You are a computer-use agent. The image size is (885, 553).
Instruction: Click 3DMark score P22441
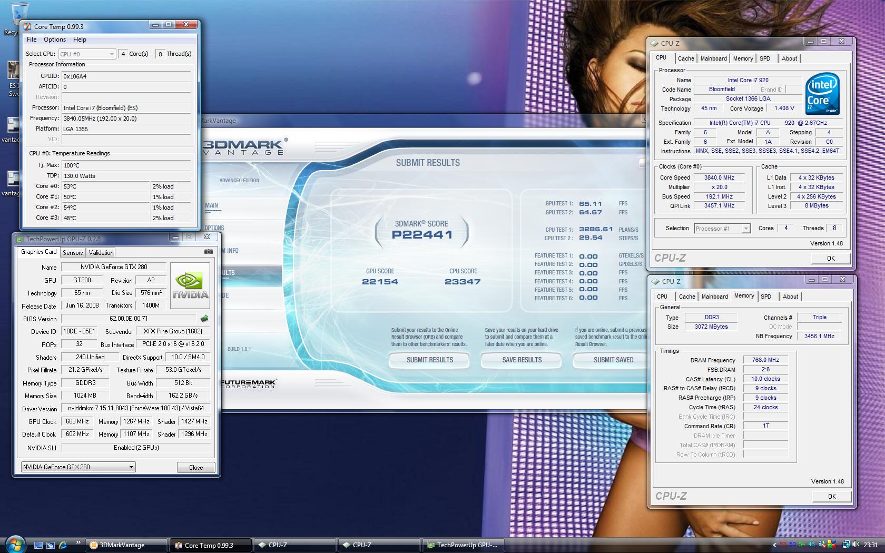(x=422, y=235)
